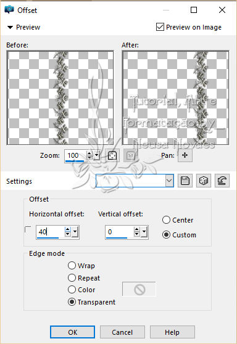Click the Zoom to 100% icon
237x344 pixels.
click(131, 155)
